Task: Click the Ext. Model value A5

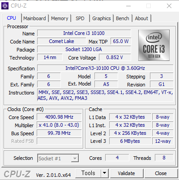Action: point(106,84)
